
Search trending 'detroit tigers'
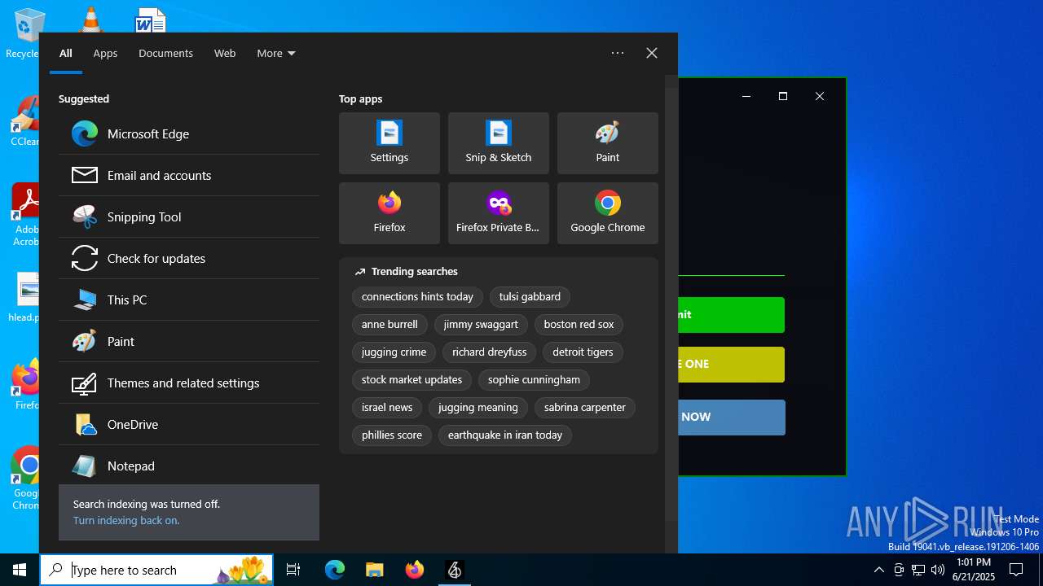click(x=583, y=352)
